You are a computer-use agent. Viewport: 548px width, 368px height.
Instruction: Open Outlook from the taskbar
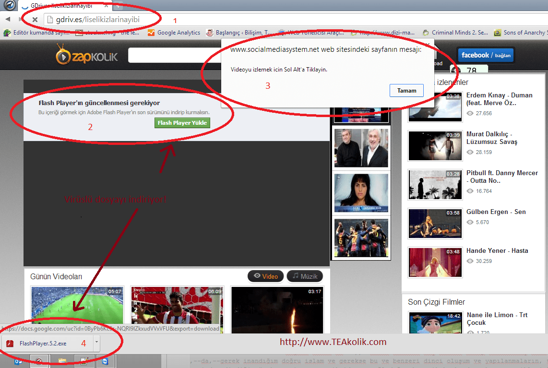[17, 361]
